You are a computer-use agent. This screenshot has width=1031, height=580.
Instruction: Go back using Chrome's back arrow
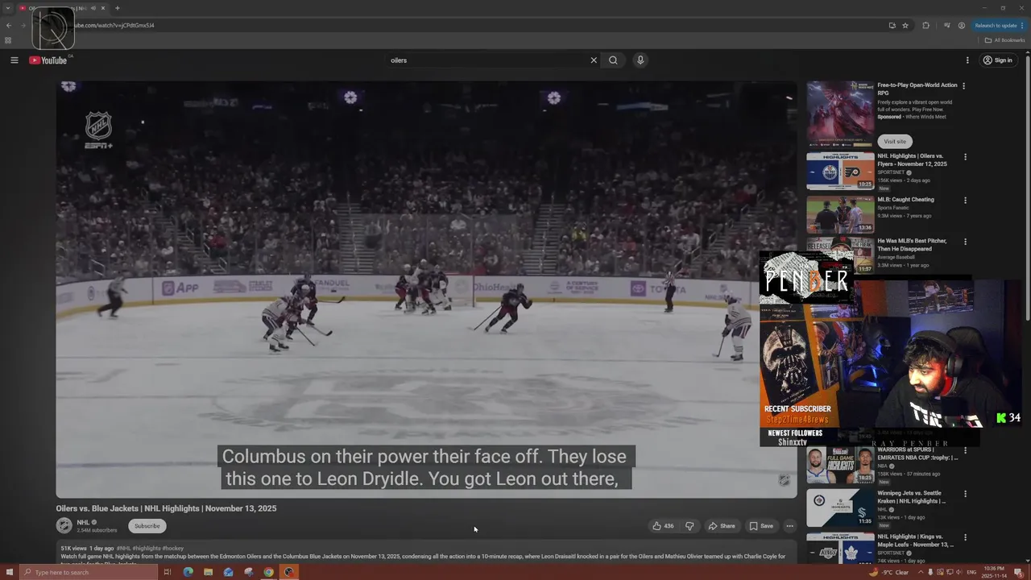tap(9, 25)
